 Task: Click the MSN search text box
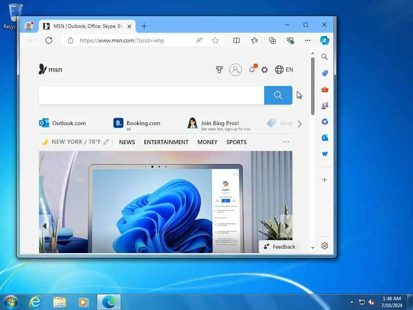[151, 95]
